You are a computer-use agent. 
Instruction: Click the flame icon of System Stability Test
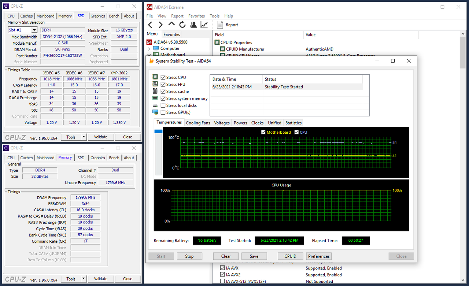pos(151,61)
